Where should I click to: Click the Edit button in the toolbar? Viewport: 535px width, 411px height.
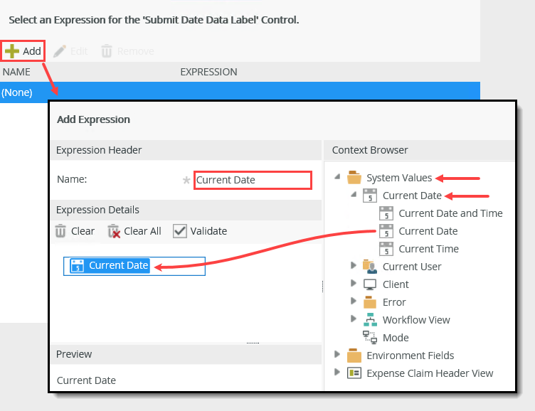click(71, 51)
